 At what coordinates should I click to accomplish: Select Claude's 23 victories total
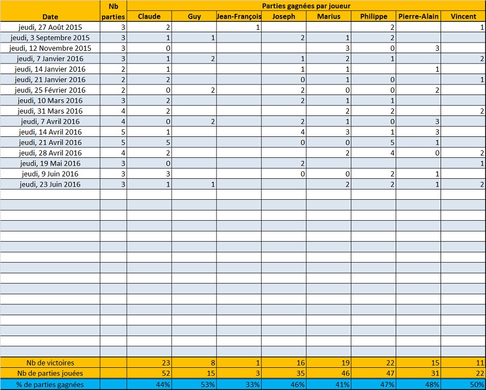(149, 362)
